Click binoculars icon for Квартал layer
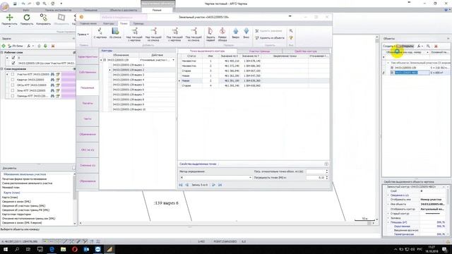Image resolution: width=452 pixels, height=254 pixels. (x=52, y=80)
